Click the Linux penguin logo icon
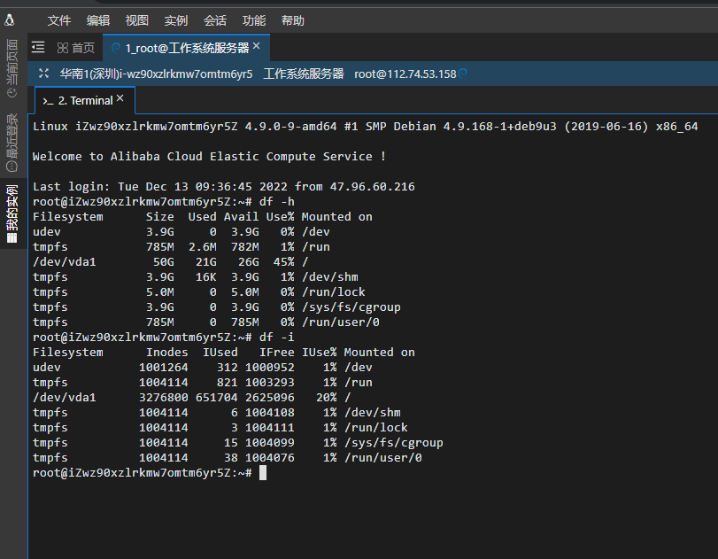The width and height of the screenshot is (718, 559). pos(10,20)
